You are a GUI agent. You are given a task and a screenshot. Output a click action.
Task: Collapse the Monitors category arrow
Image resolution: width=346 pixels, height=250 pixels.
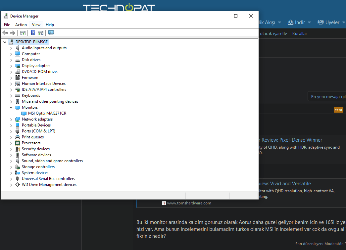pos(11,107)
